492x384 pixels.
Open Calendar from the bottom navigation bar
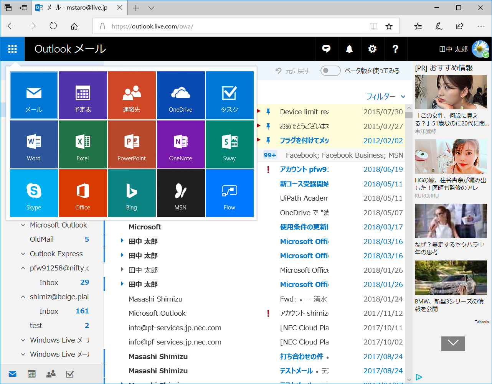pos(31,374)
